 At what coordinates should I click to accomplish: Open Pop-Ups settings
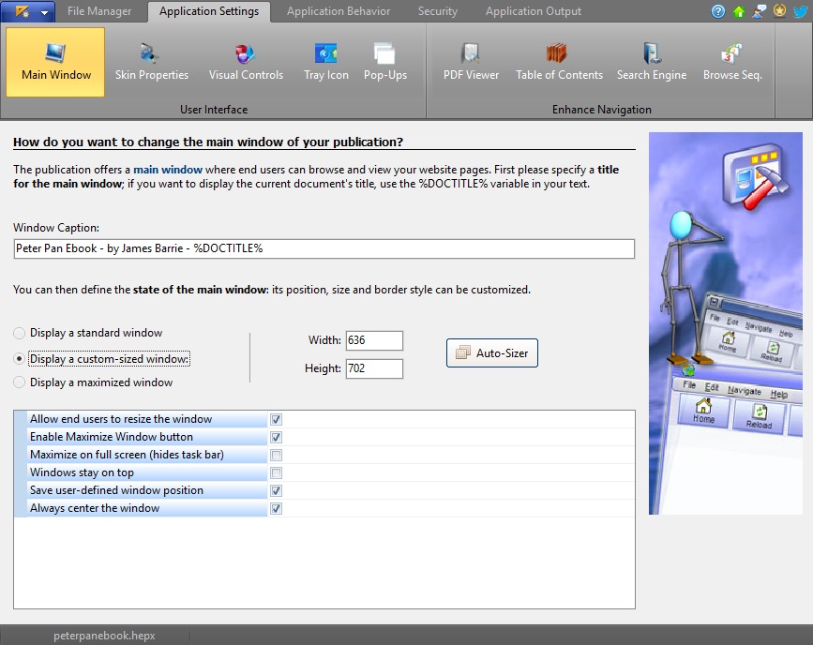point(384,62)
